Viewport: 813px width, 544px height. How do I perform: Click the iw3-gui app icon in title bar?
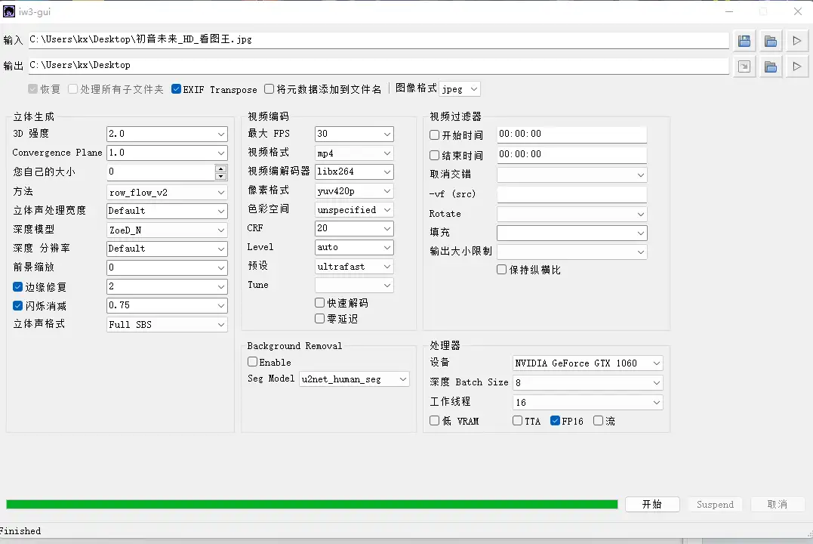coord(9,11)
